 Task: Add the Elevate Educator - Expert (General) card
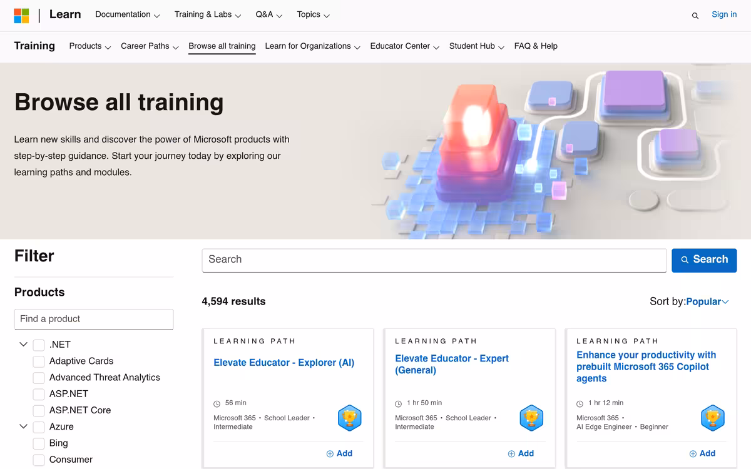pyautogui.click(x=521, y=454)
